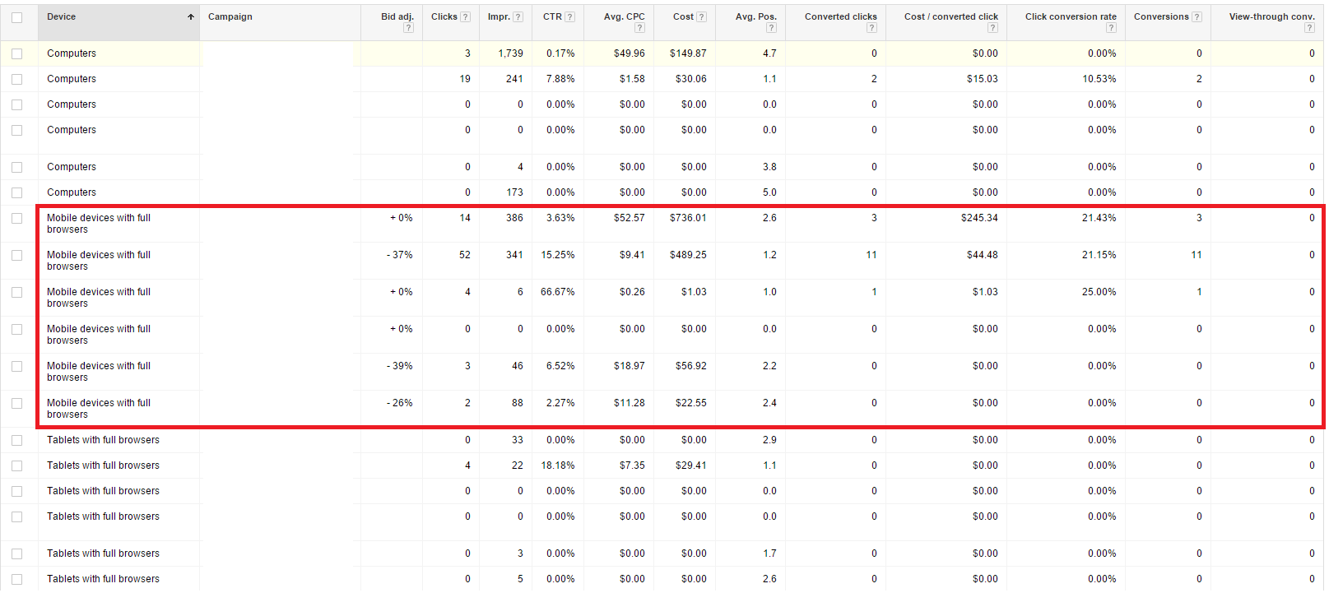Viewport: 1329px width, 616px height.
Task: Sort by the Avg. Pos. column label
Action: pyautogui.click(x=756, y=17)
